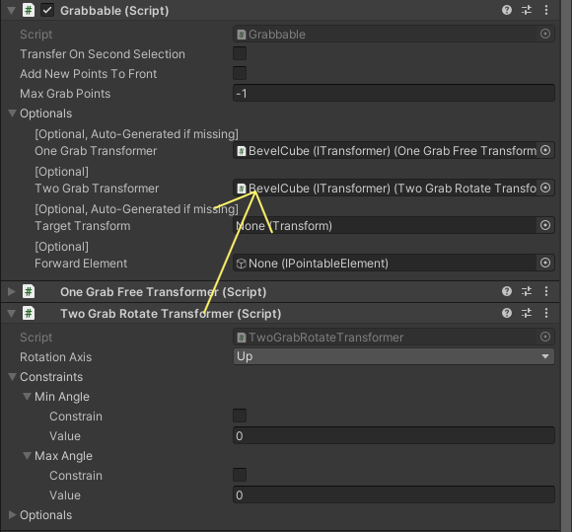Open help for Grabbable script
This screenshot has height=532, width=572.
click(507, 10)
